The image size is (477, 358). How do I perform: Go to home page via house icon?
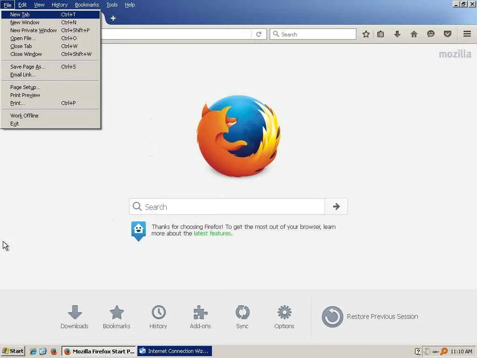pyautogui.click(x=414, y=34)
